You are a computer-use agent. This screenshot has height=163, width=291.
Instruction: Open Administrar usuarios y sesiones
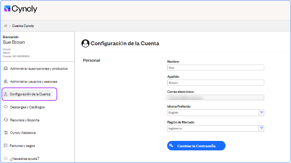(33, 81)
